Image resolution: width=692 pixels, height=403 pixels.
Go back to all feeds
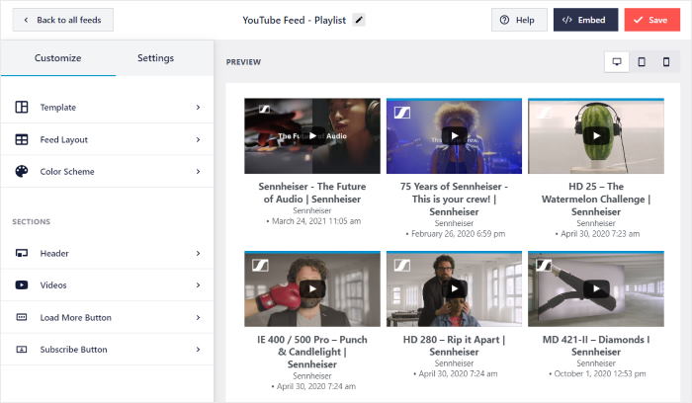[62, 20]
